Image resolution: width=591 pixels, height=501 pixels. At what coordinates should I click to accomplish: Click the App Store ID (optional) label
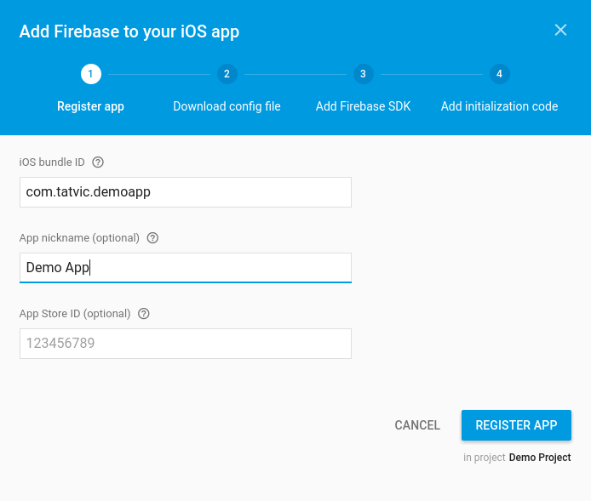(x=75, y=314)
